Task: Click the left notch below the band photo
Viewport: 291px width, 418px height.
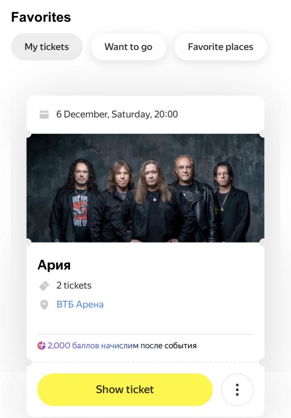Action: coord(28,242)
